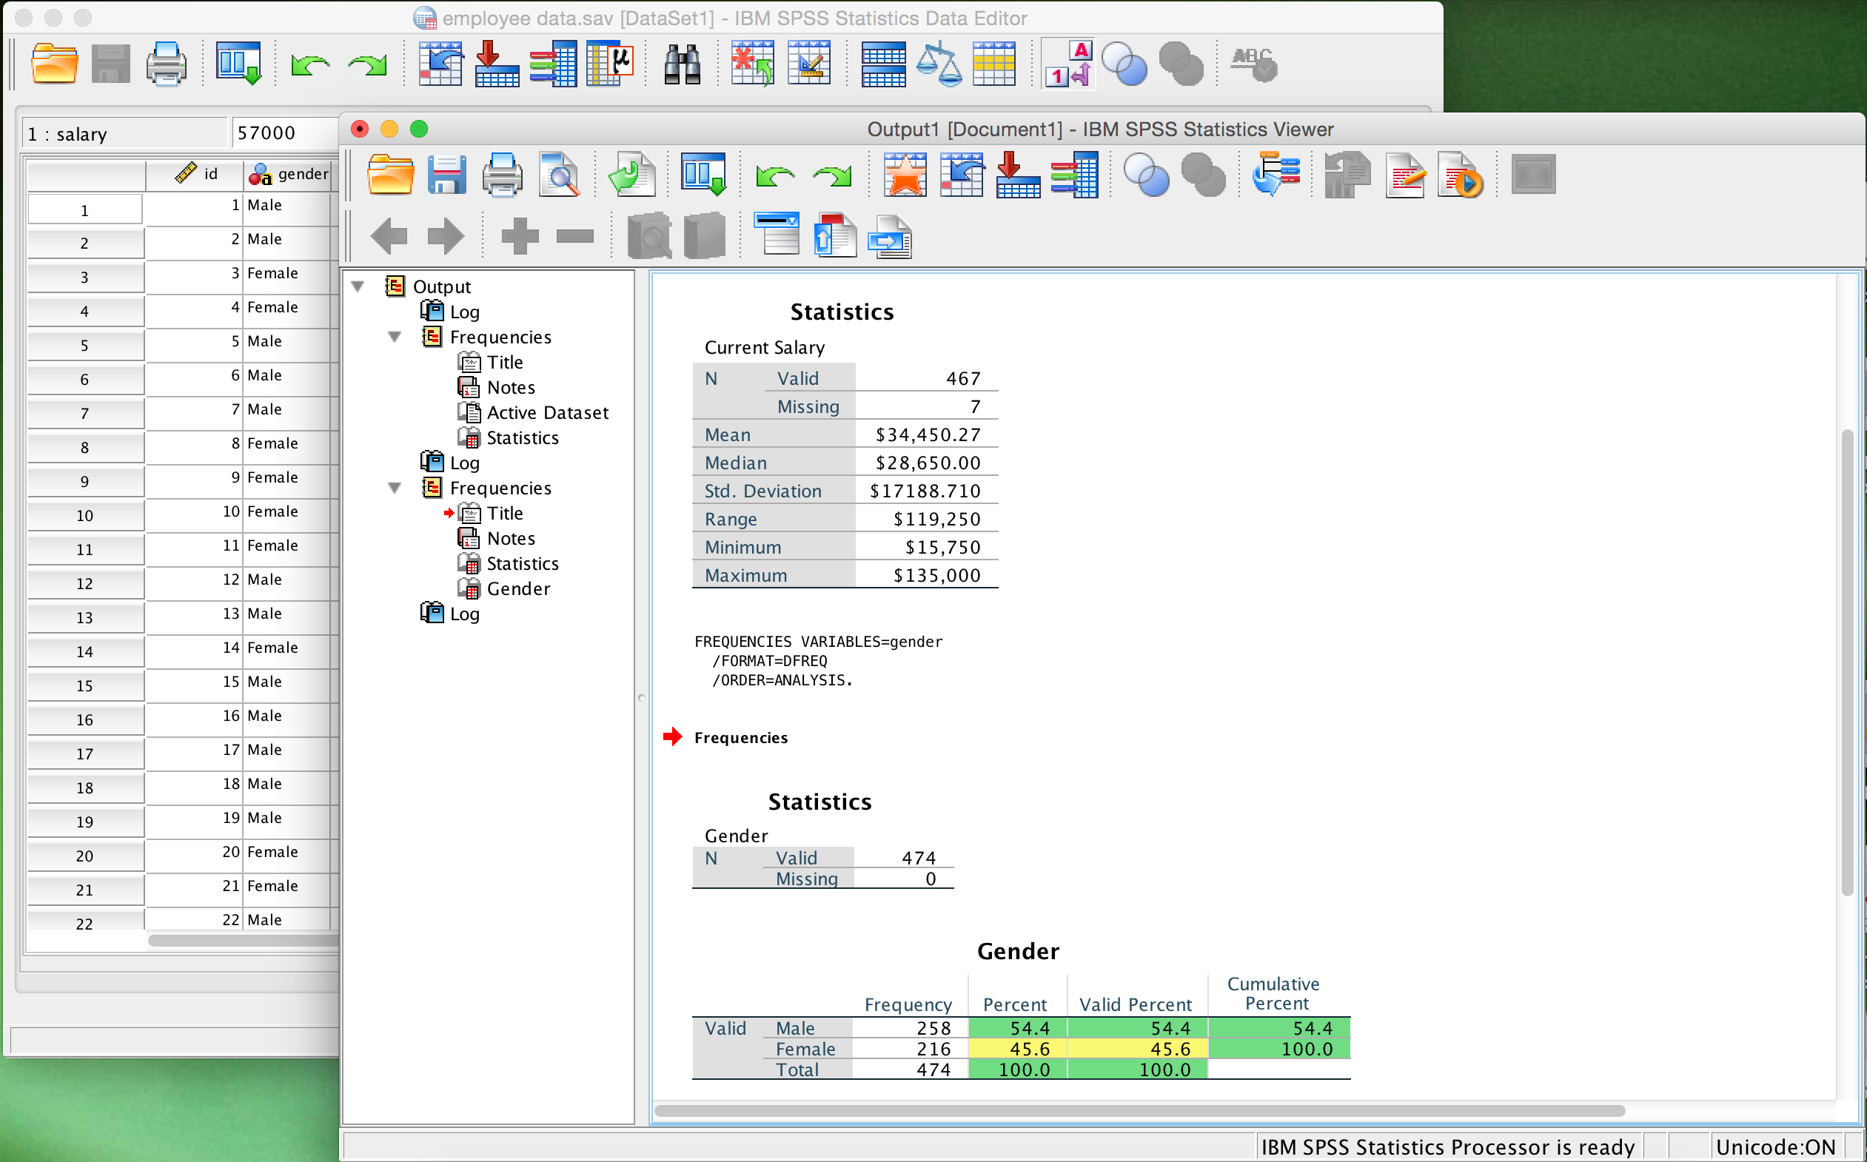Collapse the first Frequencies branch triangle
The width and height of the screenshot is (1867, 1162).
(x=395, y=337)
